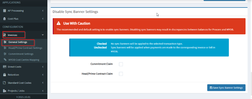The height and width of the screenshot is (99, 252).
Task: Click the General Settings sliders icon
Action: (5, 42)
